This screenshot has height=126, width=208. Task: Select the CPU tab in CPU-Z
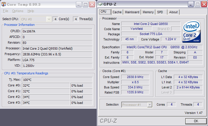coord(105,12)
